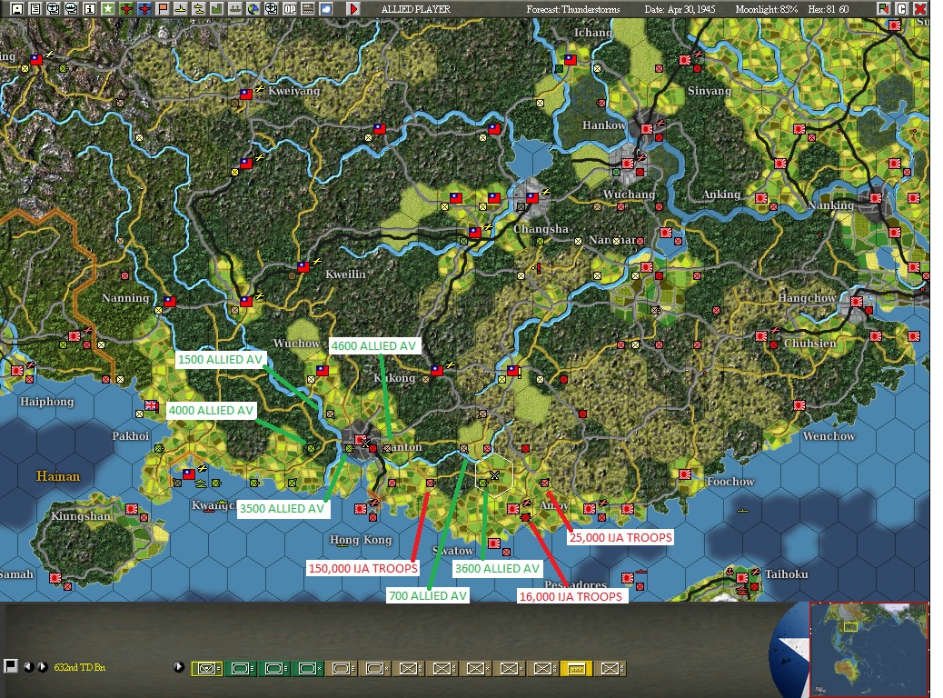Toggle the red flag map overlay icon
Image resolution: width=943 pixels, height=698 pixels.
coord(162,9)
